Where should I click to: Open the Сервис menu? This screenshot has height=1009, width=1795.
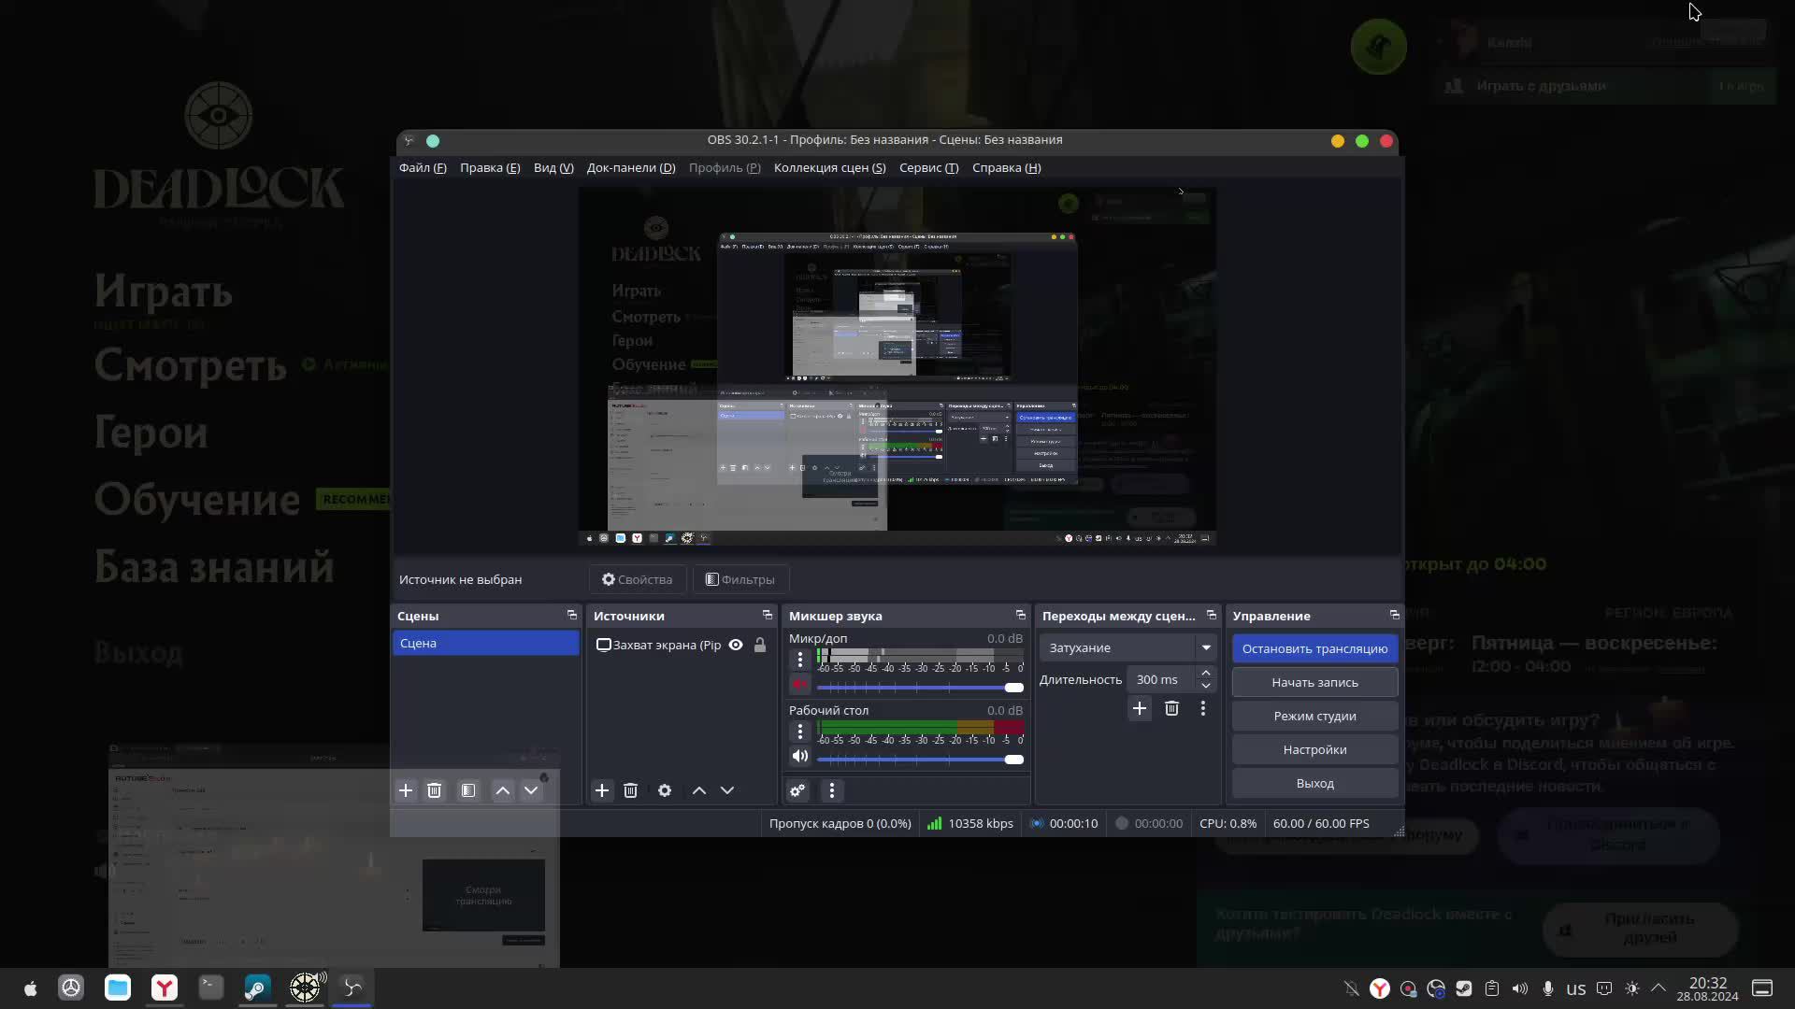928,167
